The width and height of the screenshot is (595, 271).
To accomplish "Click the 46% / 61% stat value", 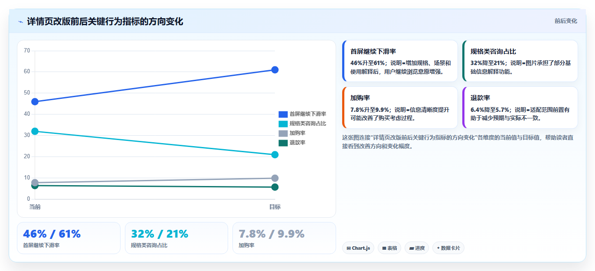I will coord(52,234).
